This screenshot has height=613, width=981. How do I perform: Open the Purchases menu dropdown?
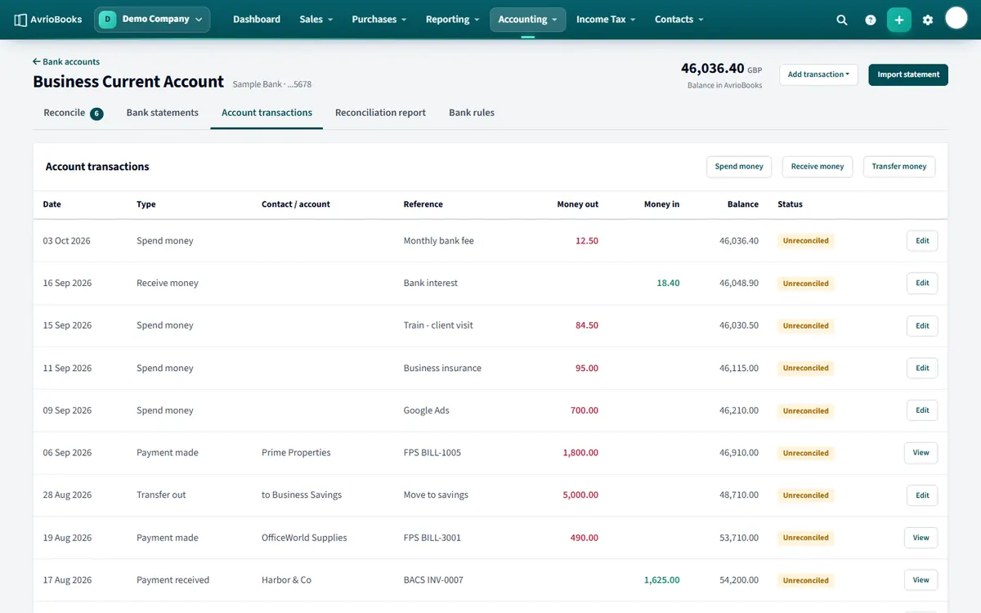tap(379, 20)
